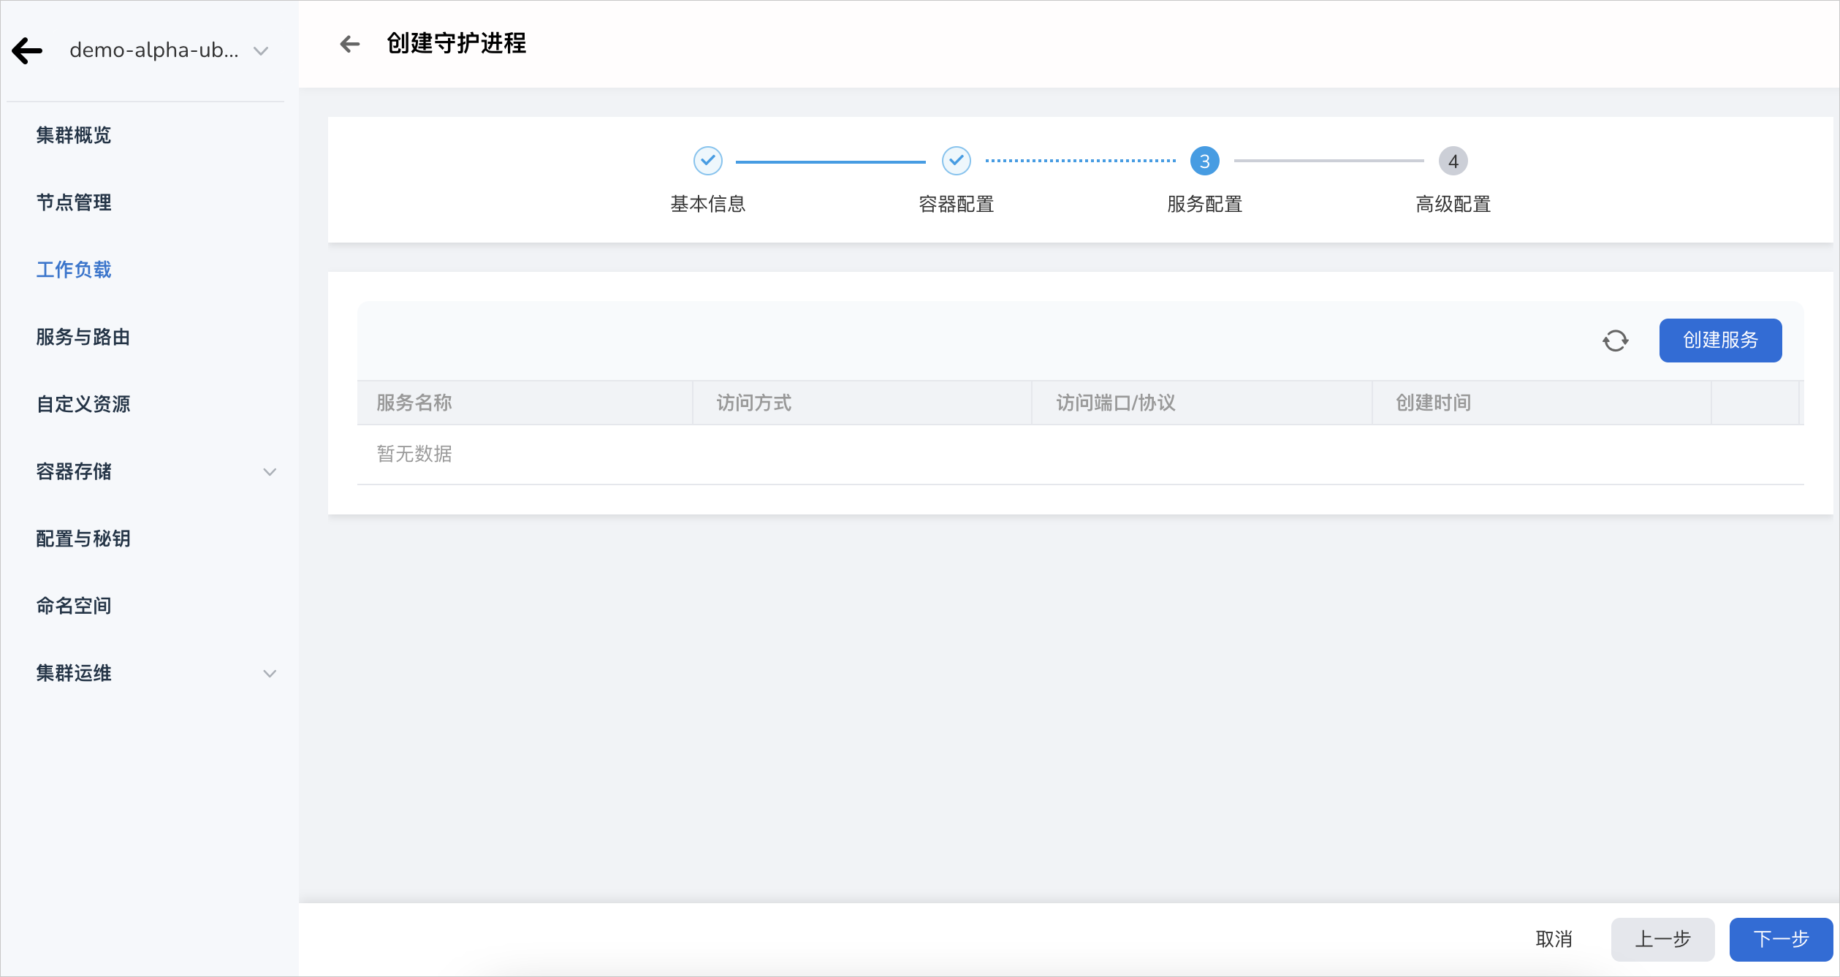This screenshot has width=1840, height=977.
Task: Navigate to 自定义资源
Action: 83,404
